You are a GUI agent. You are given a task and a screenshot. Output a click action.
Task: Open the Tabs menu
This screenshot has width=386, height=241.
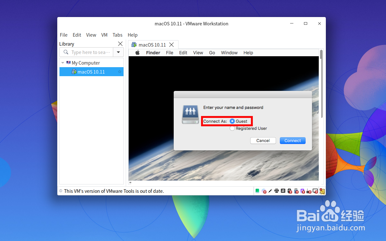[x=117, y=35]
